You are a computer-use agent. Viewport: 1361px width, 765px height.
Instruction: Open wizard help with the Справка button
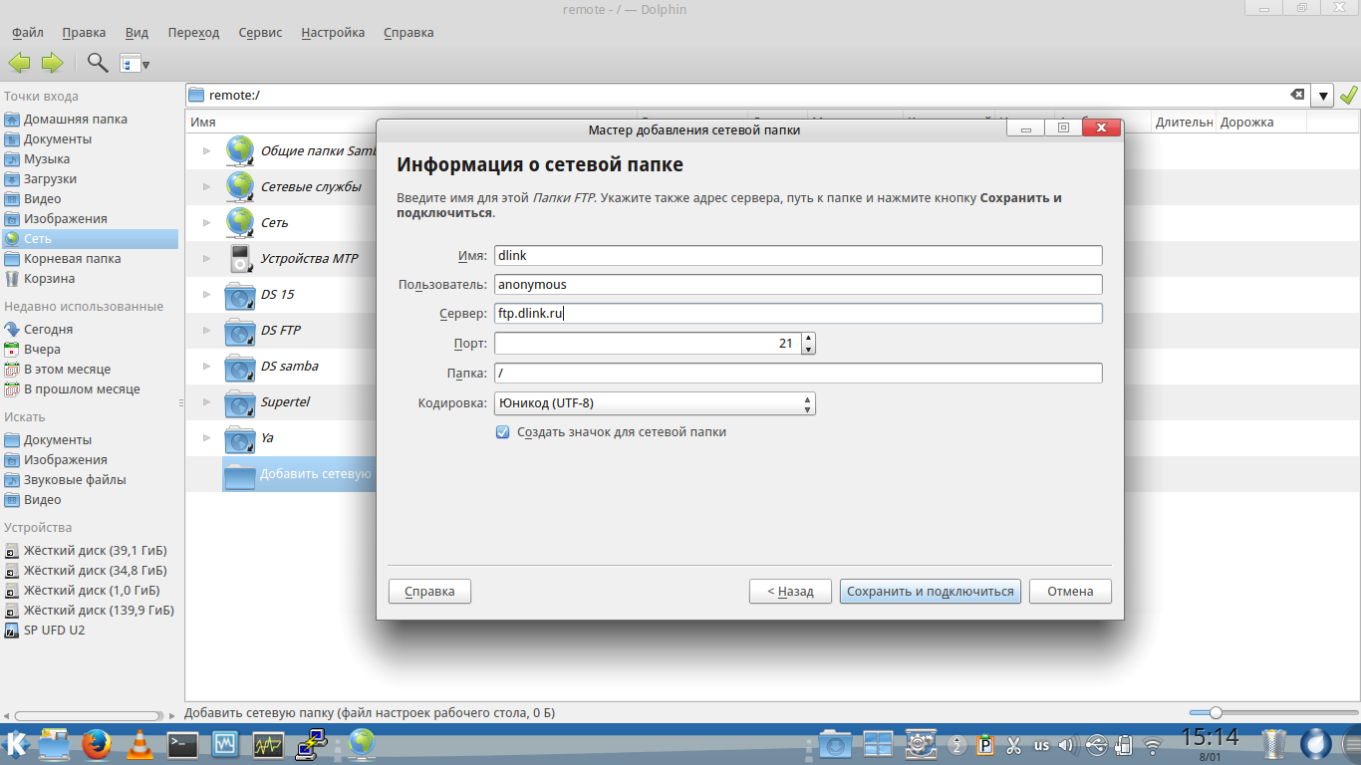[429, 592]
